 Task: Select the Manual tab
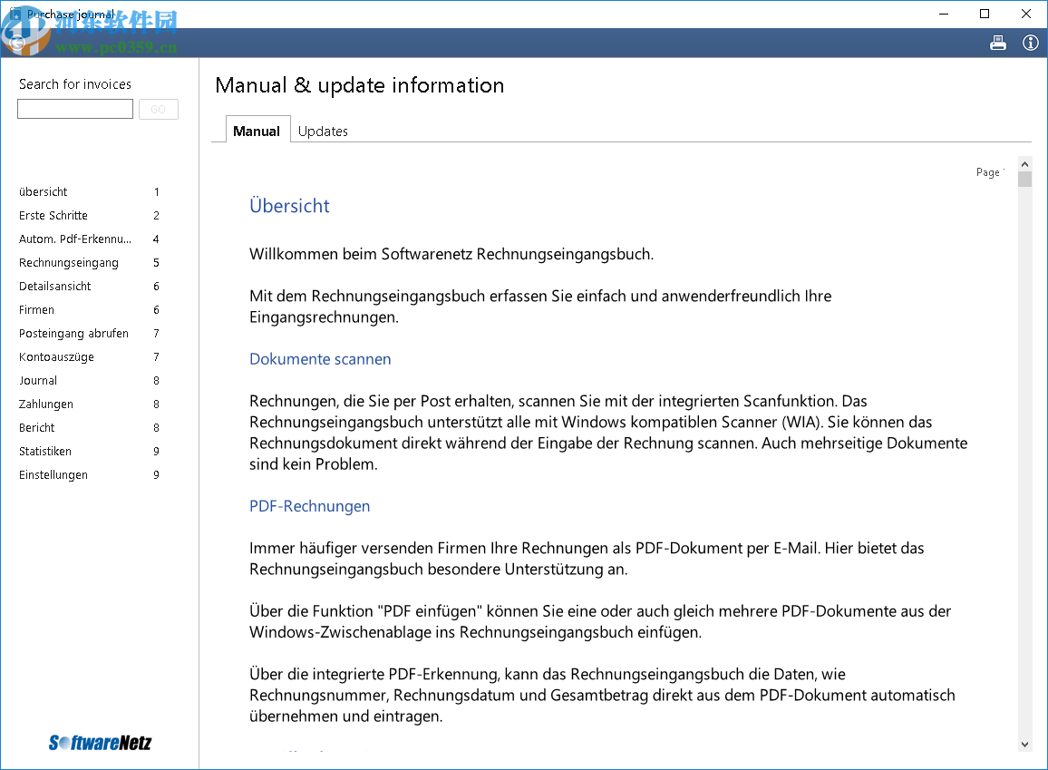pos(257,132)
